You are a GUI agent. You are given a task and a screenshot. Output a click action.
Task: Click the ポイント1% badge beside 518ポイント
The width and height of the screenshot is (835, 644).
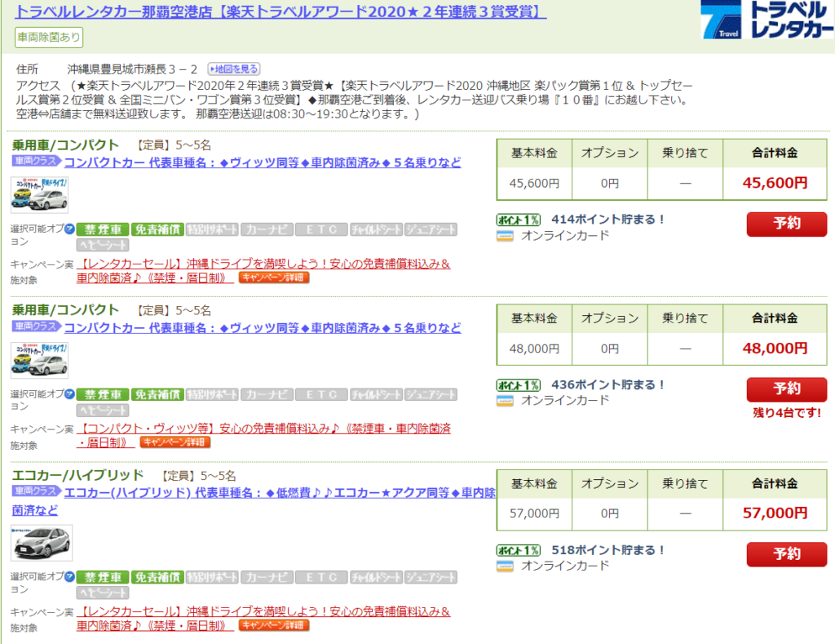[518, 550]
